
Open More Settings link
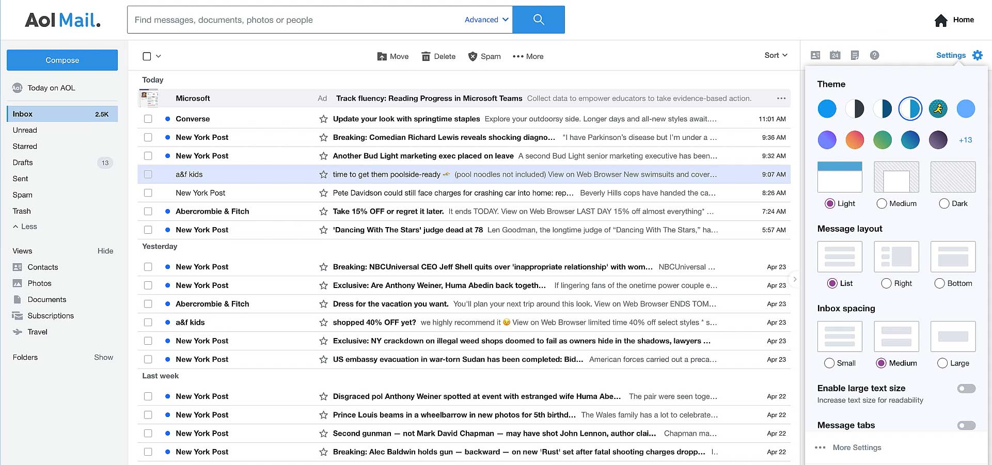coord(857,447)
